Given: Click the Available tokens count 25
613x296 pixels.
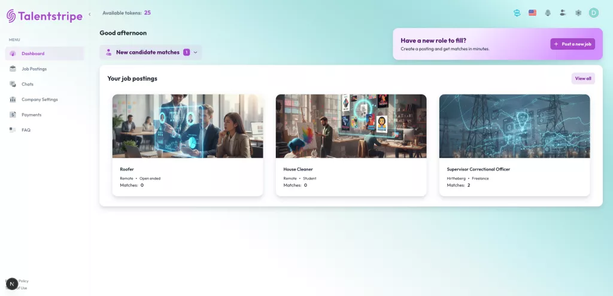Looking at the screenshot, I should 147,13.
